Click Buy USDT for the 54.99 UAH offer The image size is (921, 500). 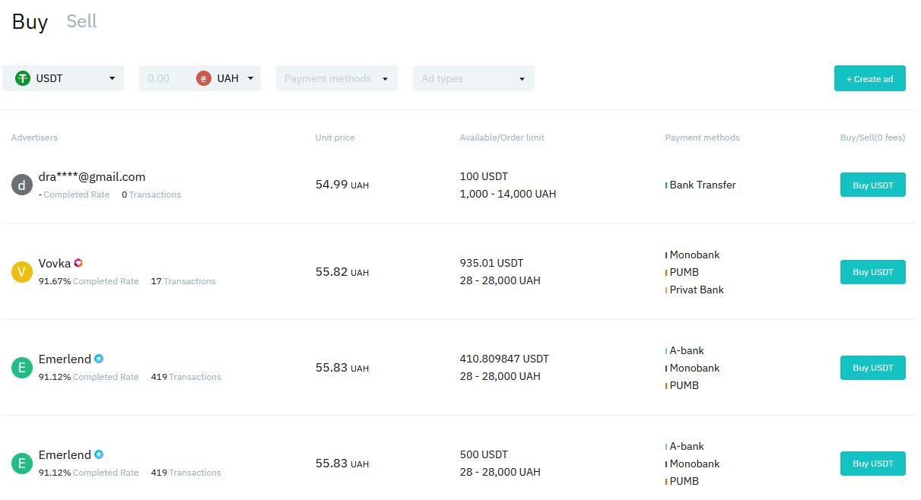point(872,185)
